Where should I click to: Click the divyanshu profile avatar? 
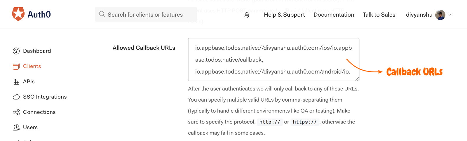click(440, 15)
